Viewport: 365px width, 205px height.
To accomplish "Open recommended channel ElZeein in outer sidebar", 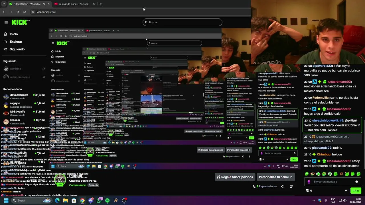I will tap(24, 122).
